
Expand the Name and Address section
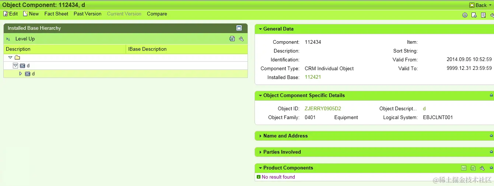[260, 136]
